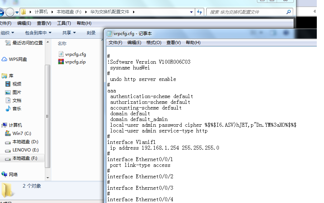Click the 音乐 library icon

[8, 108]
